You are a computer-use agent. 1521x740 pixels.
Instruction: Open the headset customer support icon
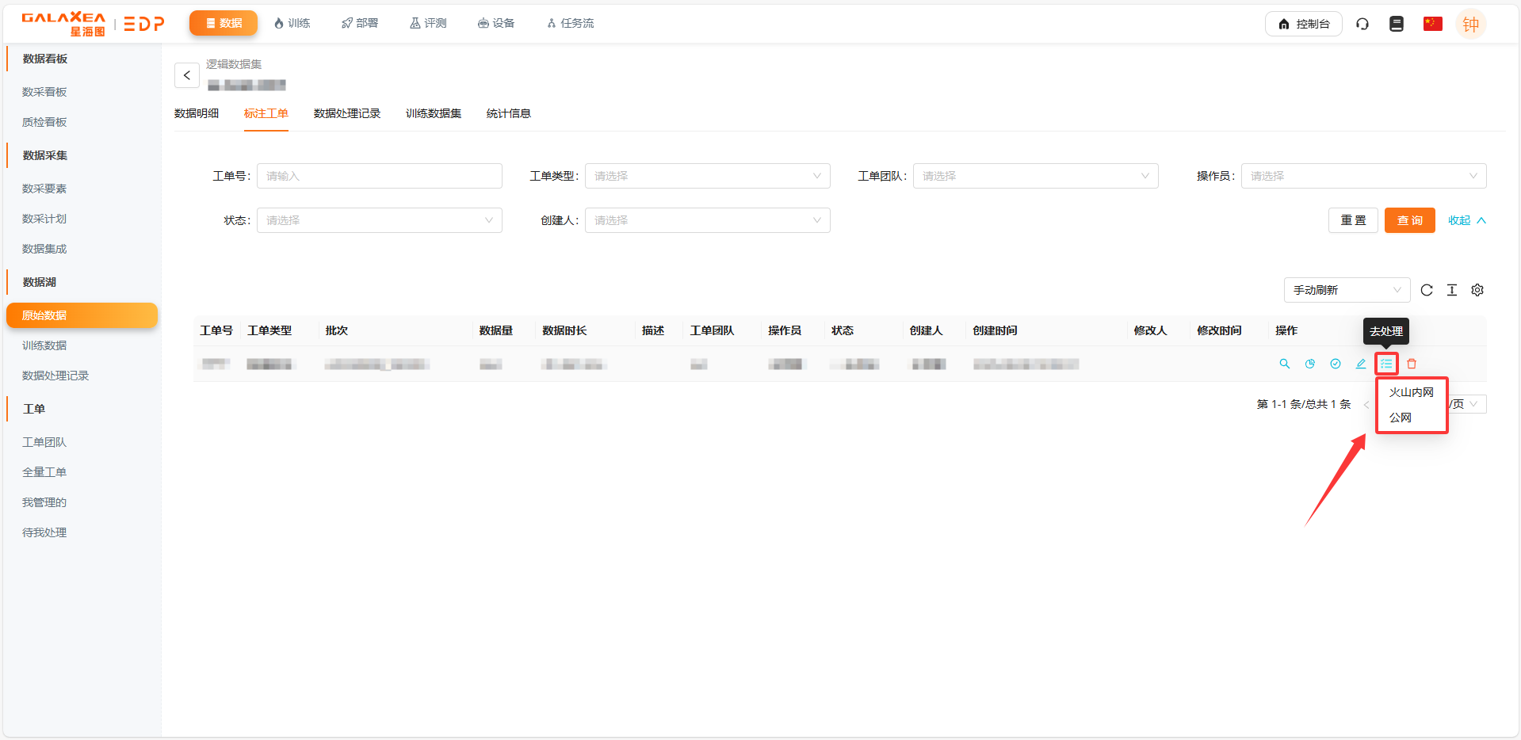coord(1362,24)
